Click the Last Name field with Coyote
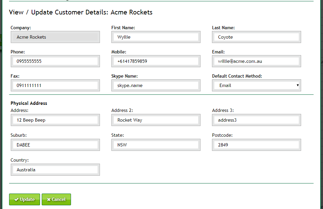 pyautogui.click(x=256, y=37)
